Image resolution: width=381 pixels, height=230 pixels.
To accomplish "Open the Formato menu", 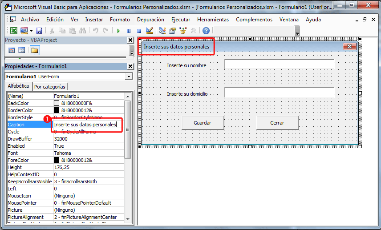I will 120,20.
